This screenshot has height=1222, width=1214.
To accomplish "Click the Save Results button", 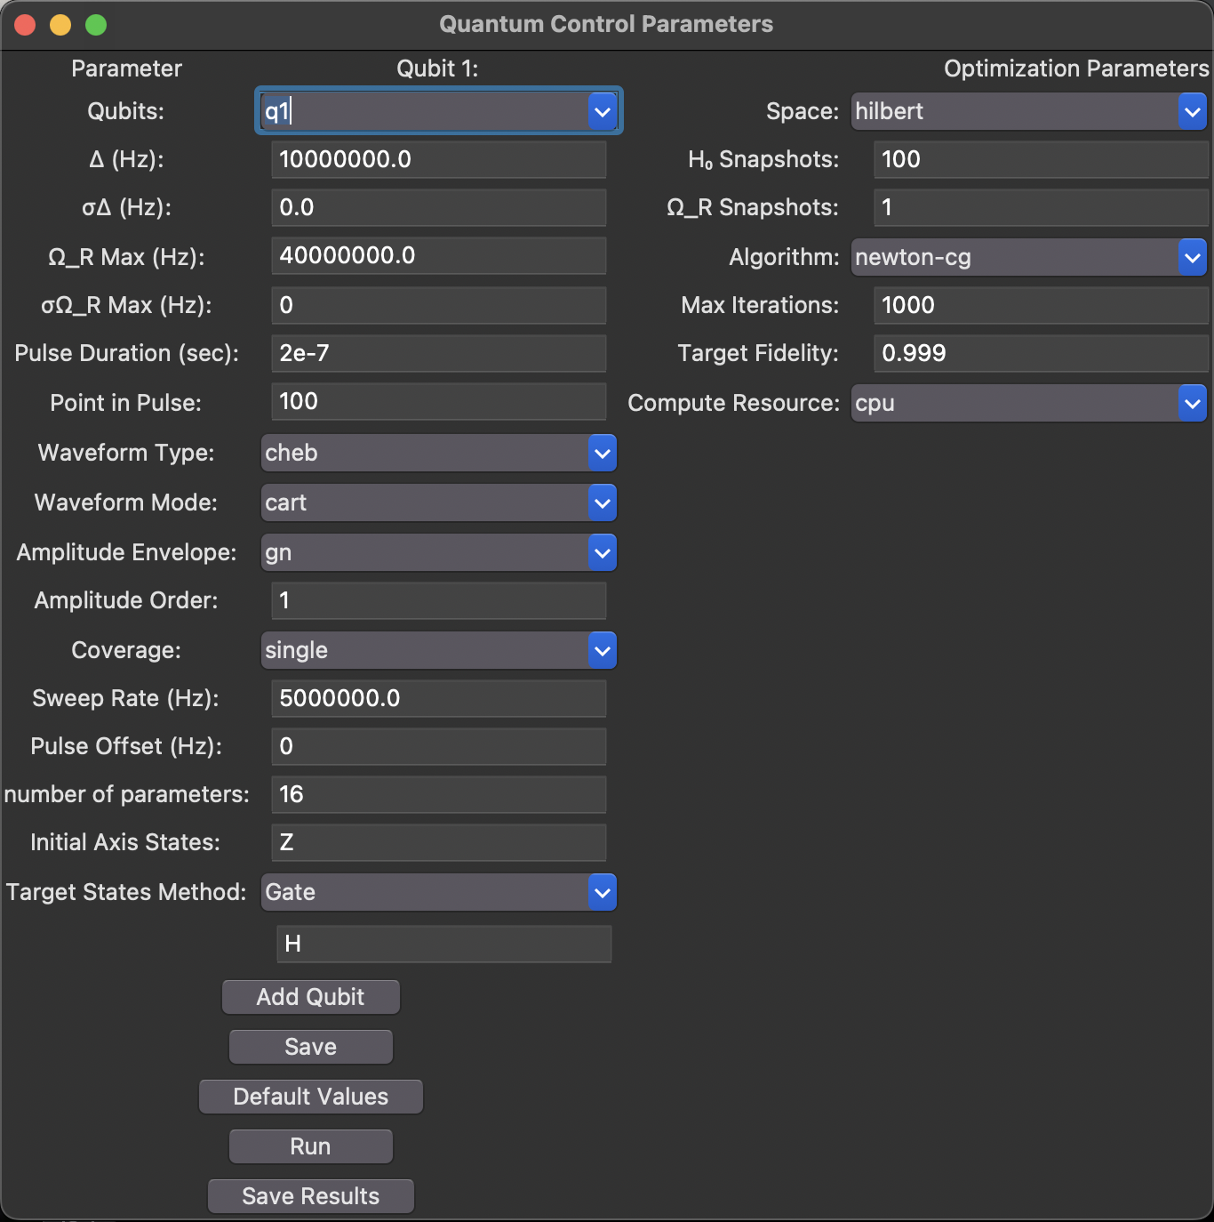I will click(x=311, y=1196).
